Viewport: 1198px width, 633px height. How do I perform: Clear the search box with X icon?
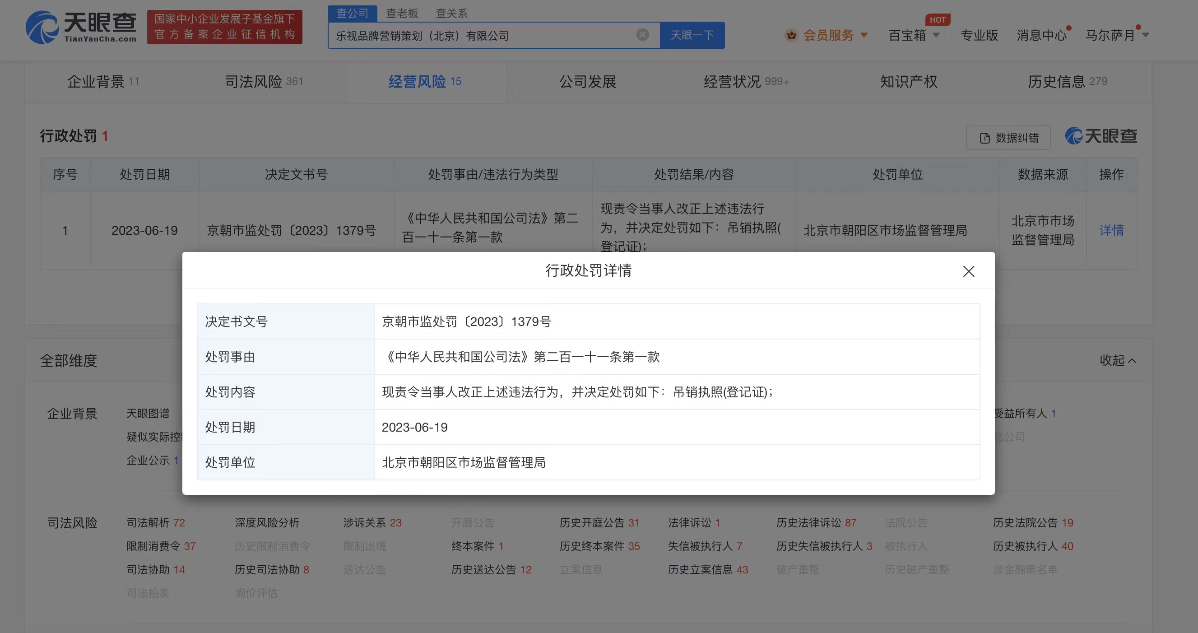tap(642, 35)
